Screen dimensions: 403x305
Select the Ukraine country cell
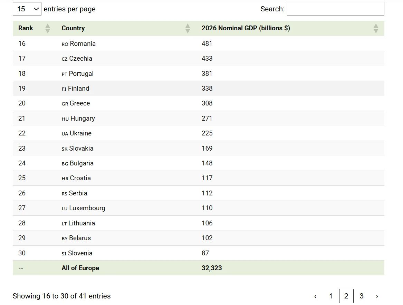pyautogui.click(x=80, y=133)
